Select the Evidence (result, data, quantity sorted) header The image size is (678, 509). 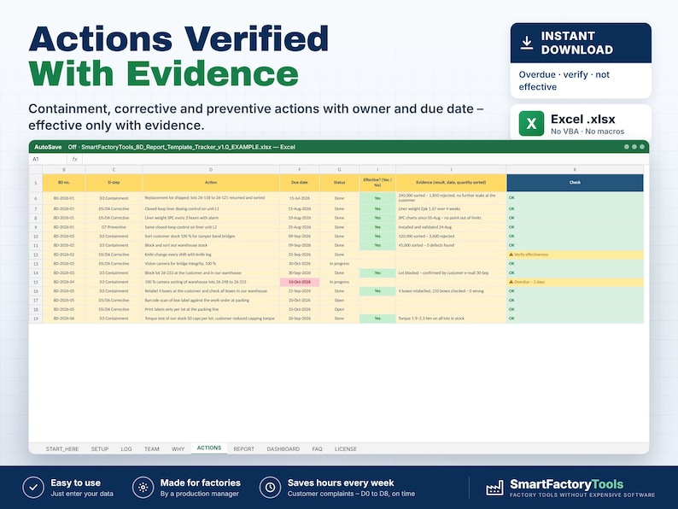coord(451,183)
